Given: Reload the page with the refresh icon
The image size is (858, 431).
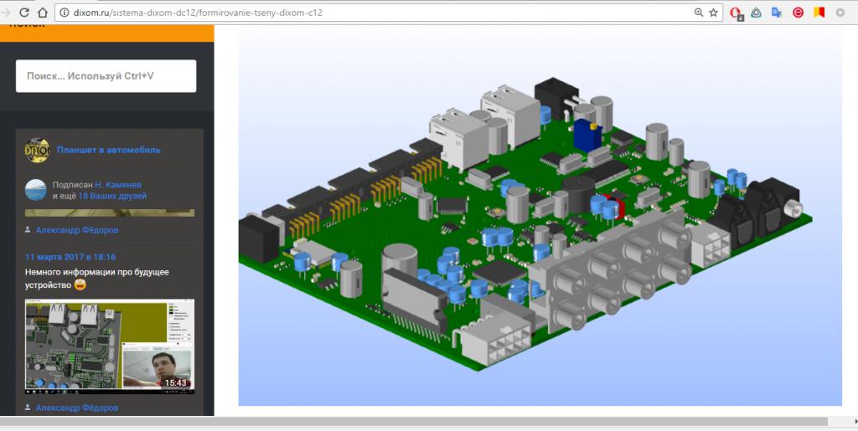Looking at the screenshot, I should click(23, 13).
